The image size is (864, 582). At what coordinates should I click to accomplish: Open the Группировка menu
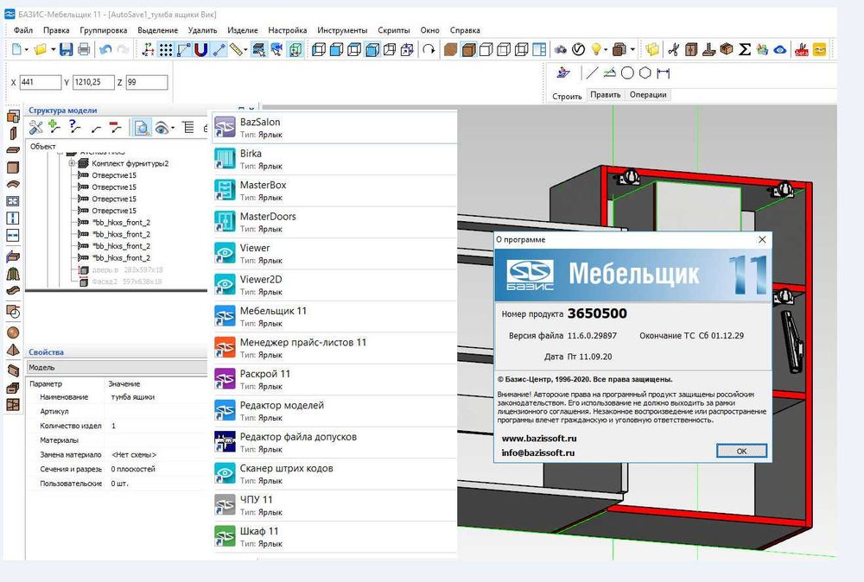point(104,30)
